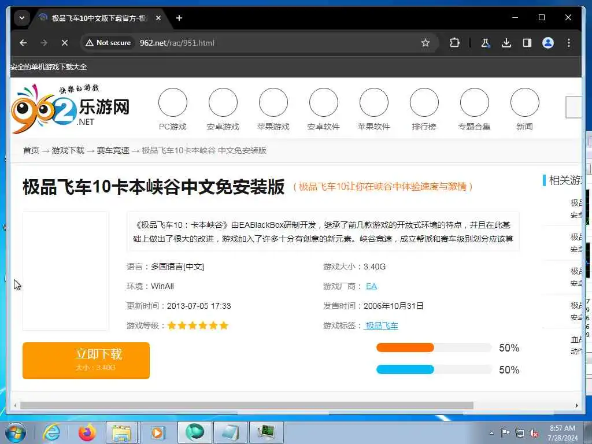The width and height of the screenshot is (592, 444).
Task: Open the 安卓游戏 category
Action: [223, 110]
